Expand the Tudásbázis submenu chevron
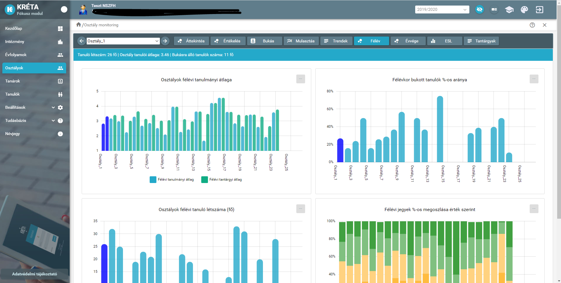The height and width of the screenshot is (283, 561). click(x=53, y=121)
